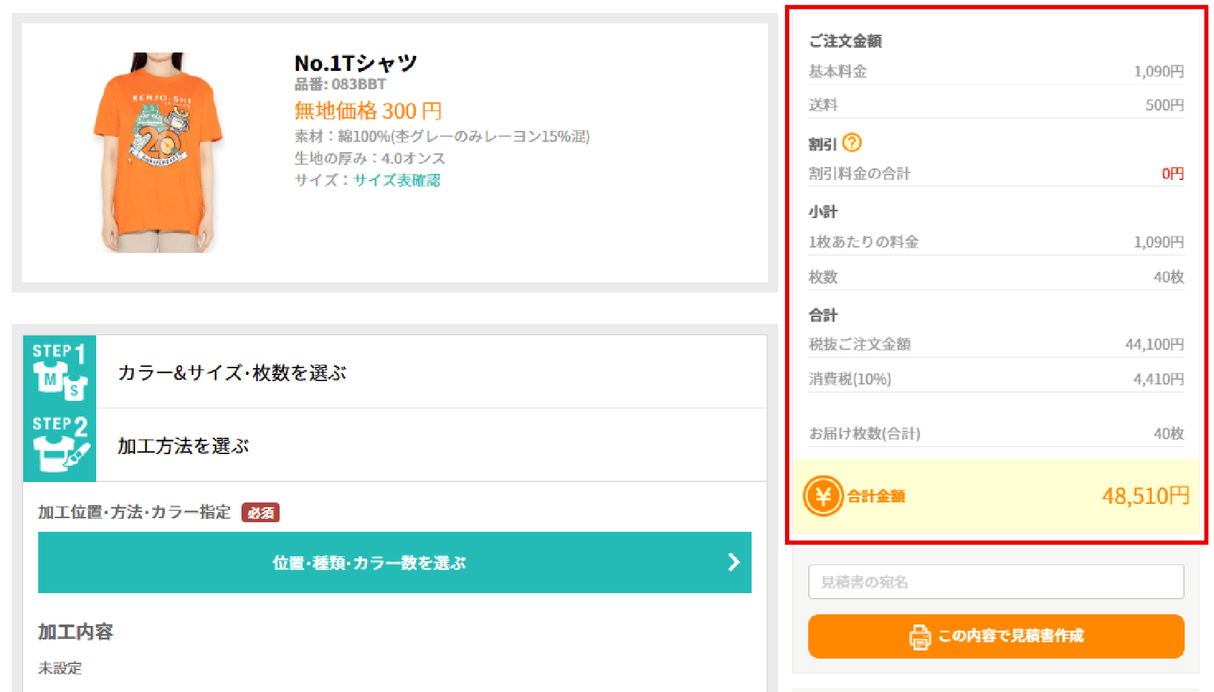
Task: Click the question mark icon beside 割引
Action: (x=854, y=143)
